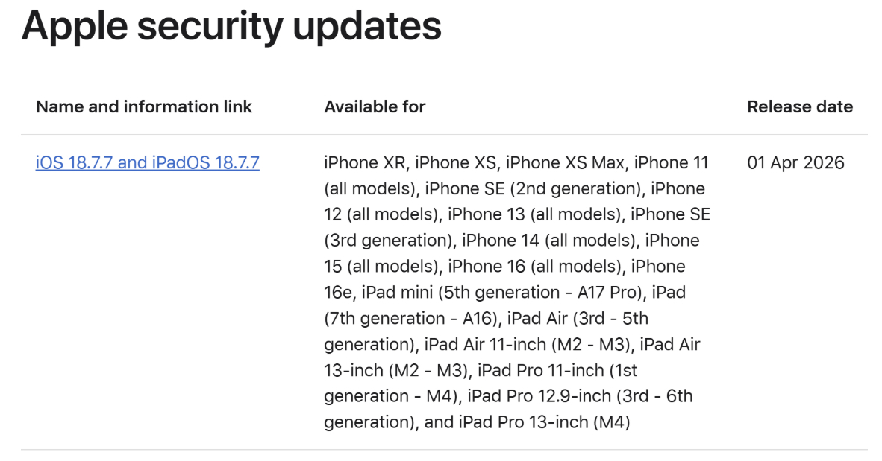Select the Name and information link column header
Viewport: 882px width, 461px height.
pyautogui.click(x=145, y=106)
